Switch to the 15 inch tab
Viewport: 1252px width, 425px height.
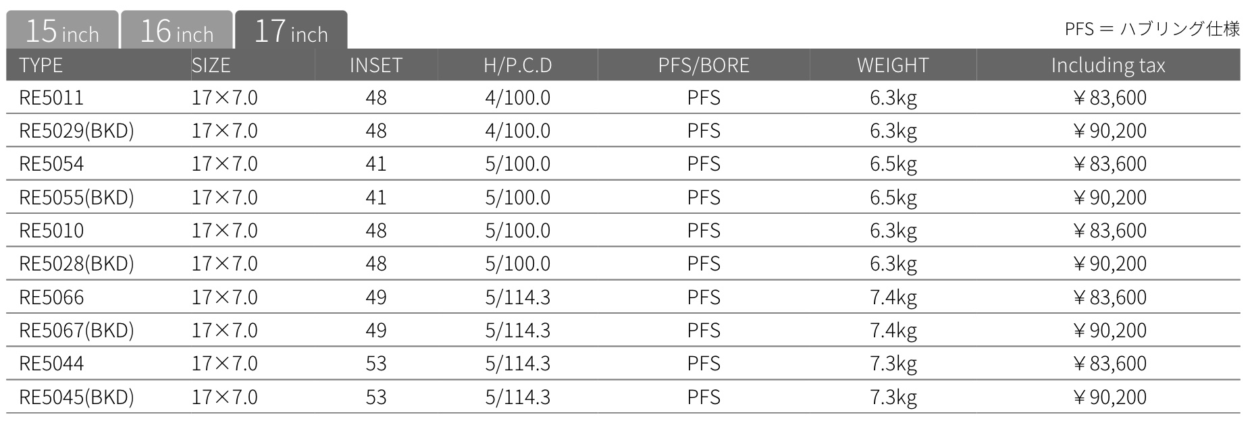[x=62, y=30]
